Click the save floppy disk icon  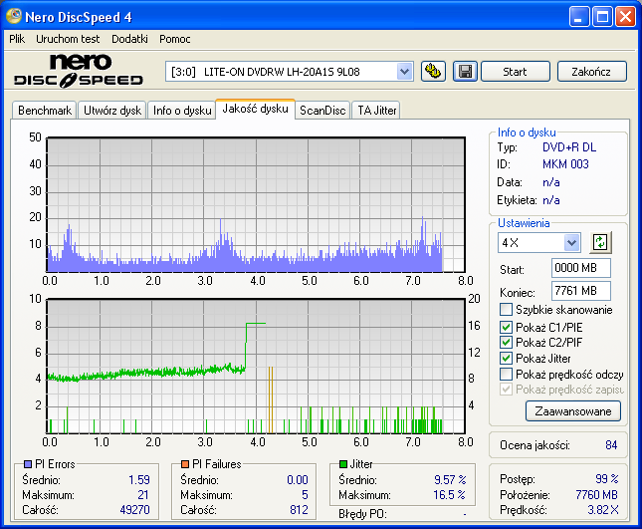(465, 72)
